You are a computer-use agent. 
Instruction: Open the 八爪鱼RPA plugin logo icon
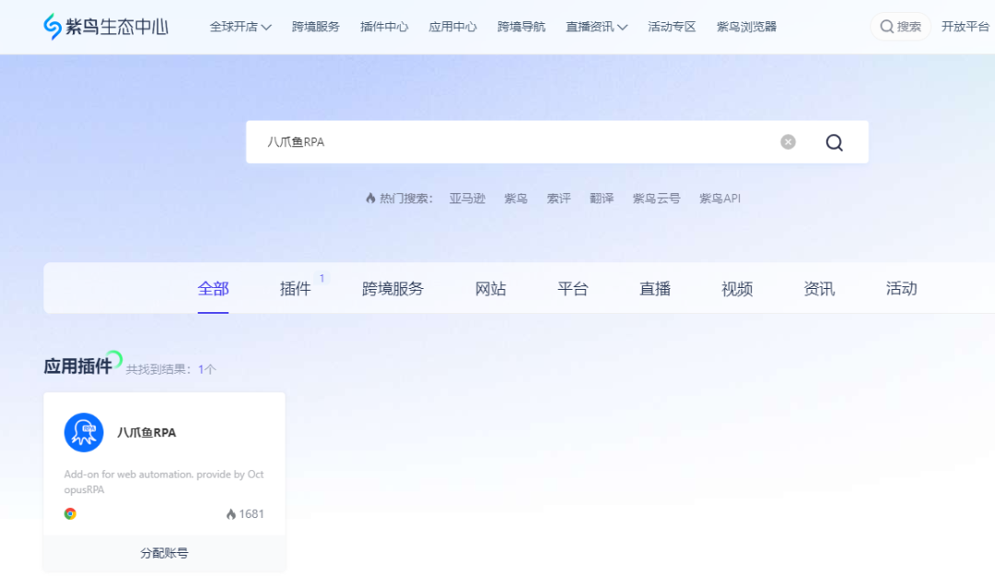pyautogui.click(x=84, y=433)
